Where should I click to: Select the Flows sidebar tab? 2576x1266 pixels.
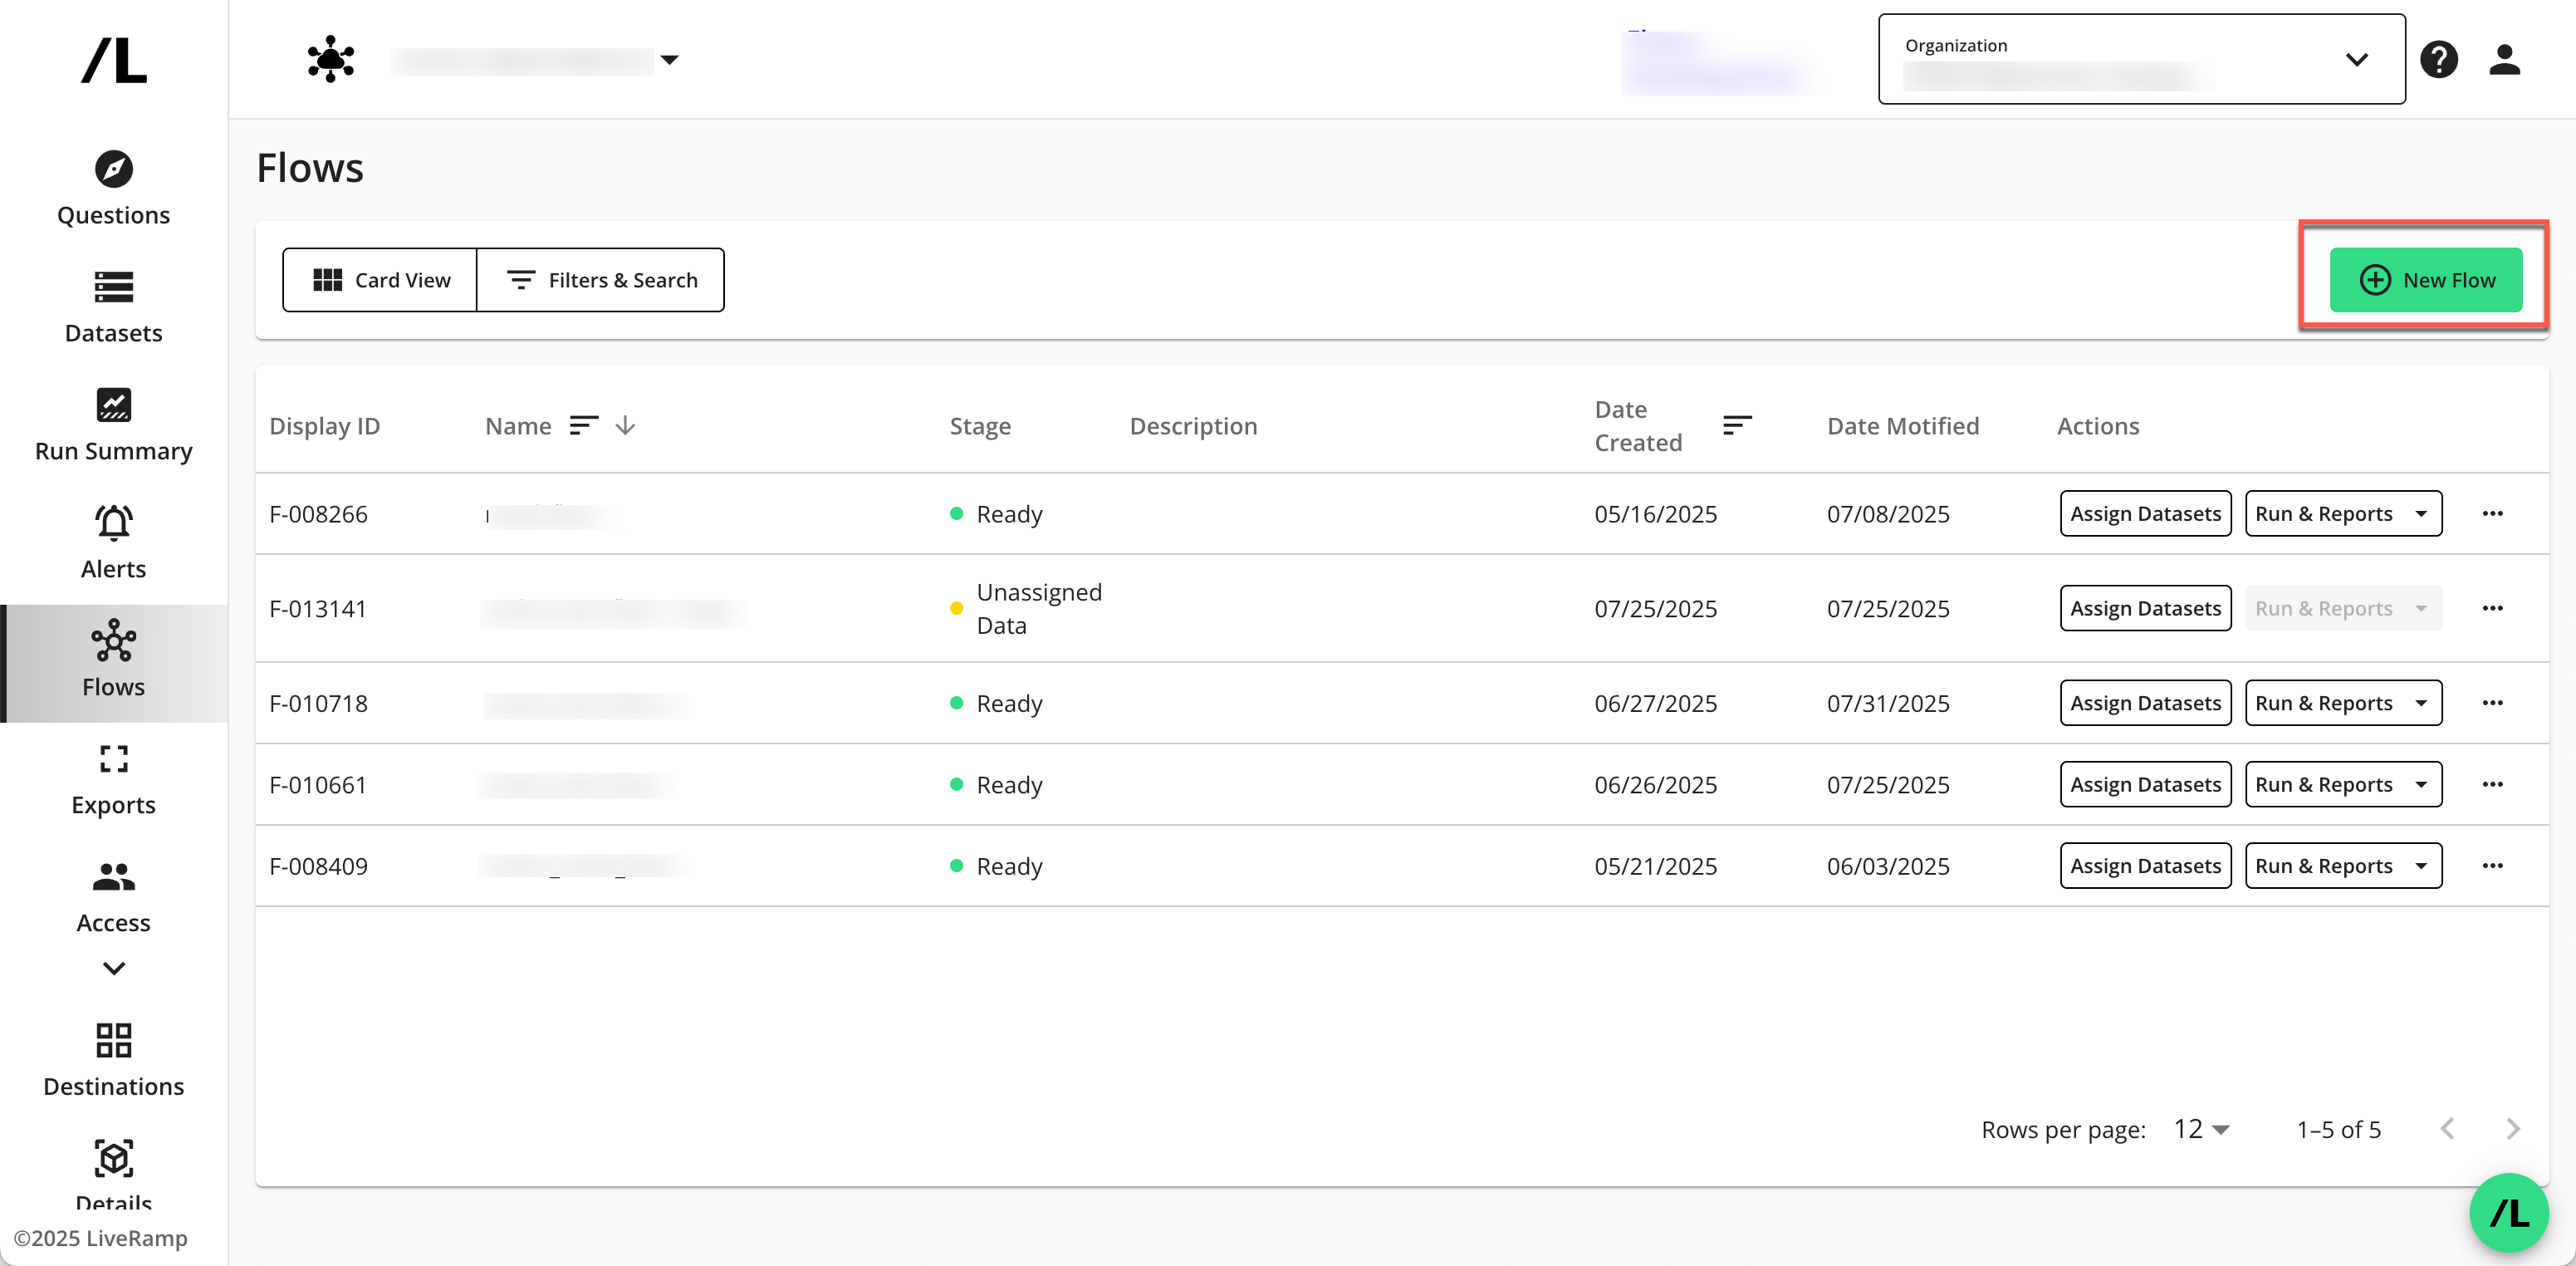coord(113,661)
